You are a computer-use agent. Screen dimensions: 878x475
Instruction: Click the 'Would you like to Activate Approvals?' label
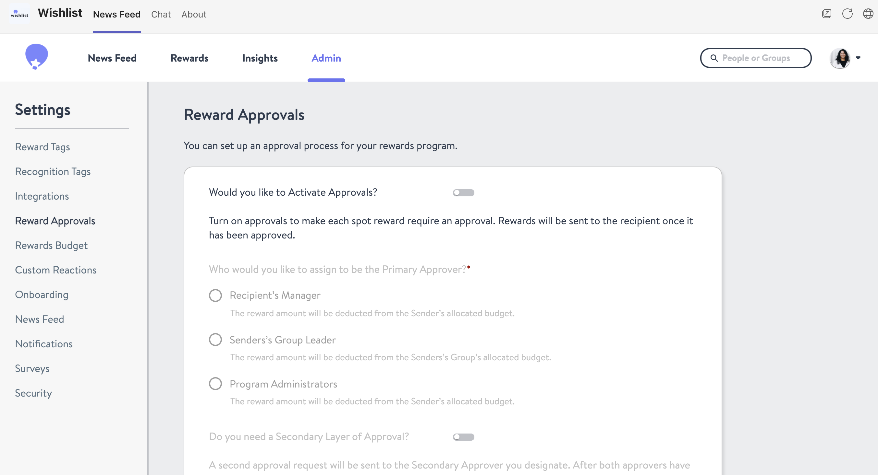tap(293, 192)
